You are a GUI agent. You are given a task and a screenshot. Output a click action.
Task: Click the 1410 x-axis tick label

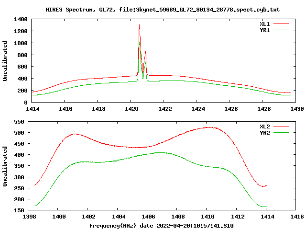click(x=208, y=217)
